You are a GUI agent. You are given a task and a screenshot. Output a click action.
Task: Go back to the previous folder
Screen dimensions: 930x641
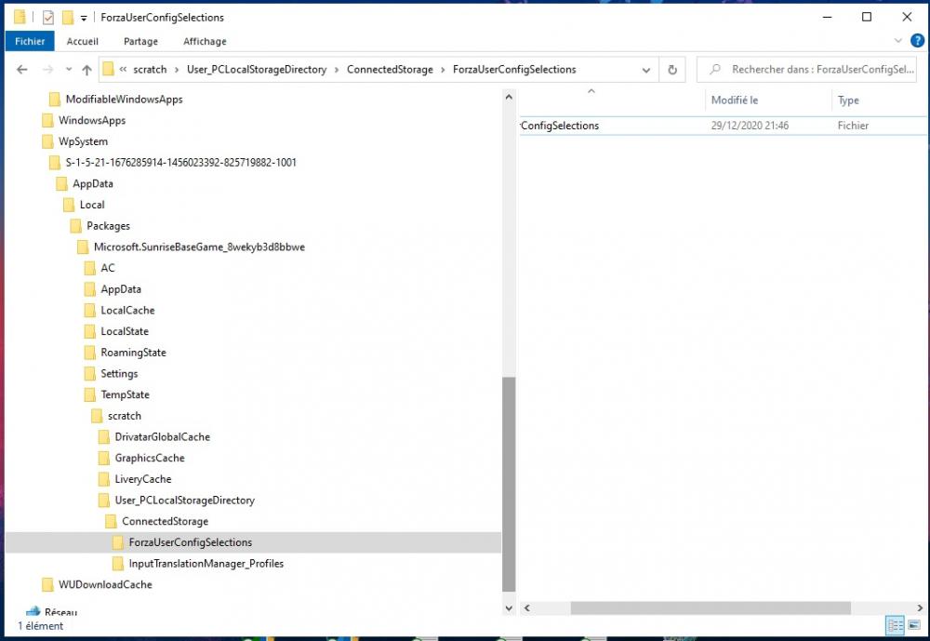[x=22, y=70]
